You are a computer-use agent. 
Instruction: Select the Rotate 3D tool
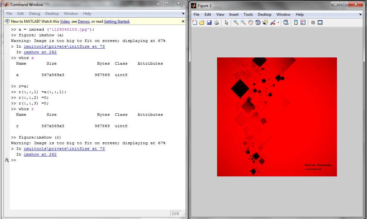click(x=258, y=22)
